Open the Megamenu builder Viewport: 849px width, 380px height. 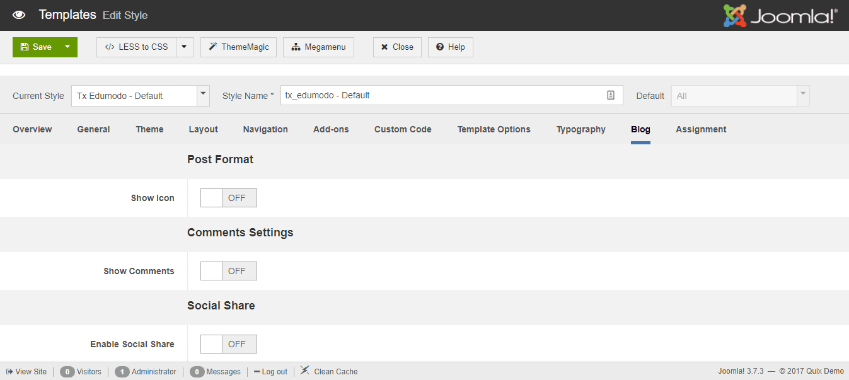[318, 47]
